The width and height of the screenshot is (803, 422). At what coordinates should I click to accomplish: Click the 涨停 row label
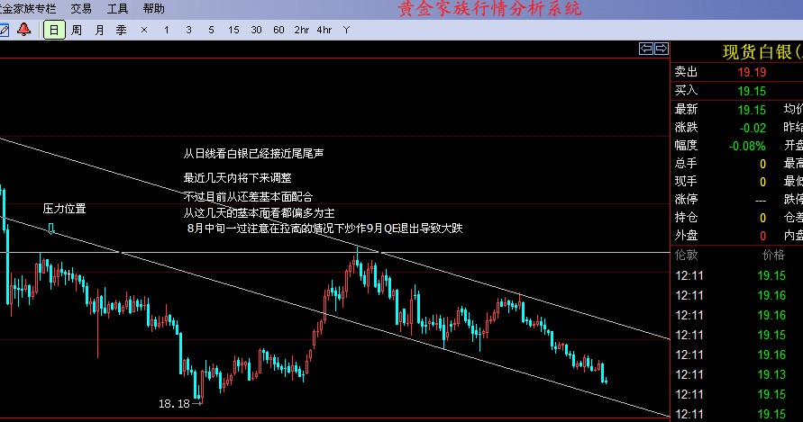[686, 199]
